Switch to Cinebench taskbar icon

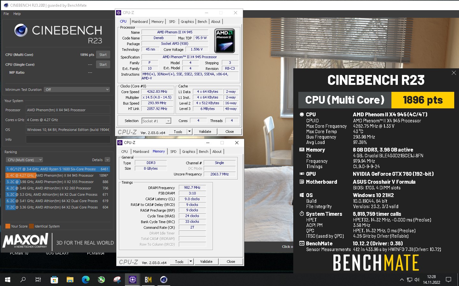[164, 280]
